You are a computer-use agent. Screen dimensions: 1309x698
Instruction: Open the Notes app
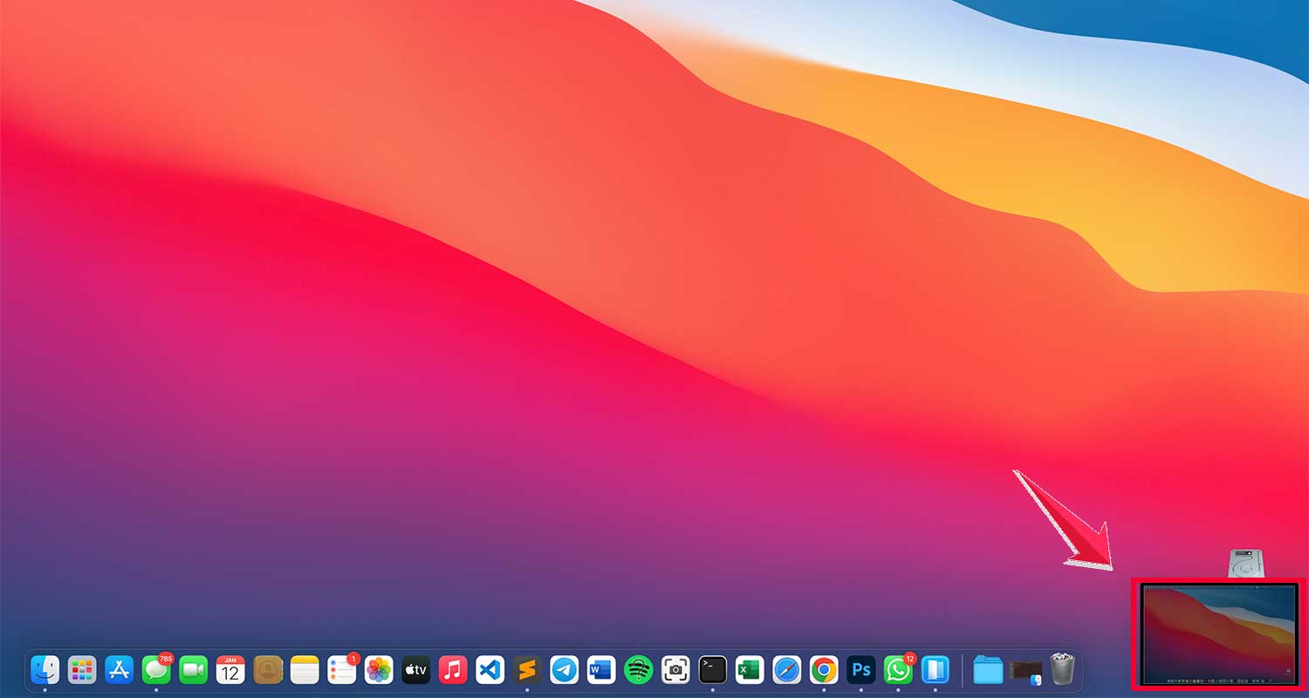[305, 668]
